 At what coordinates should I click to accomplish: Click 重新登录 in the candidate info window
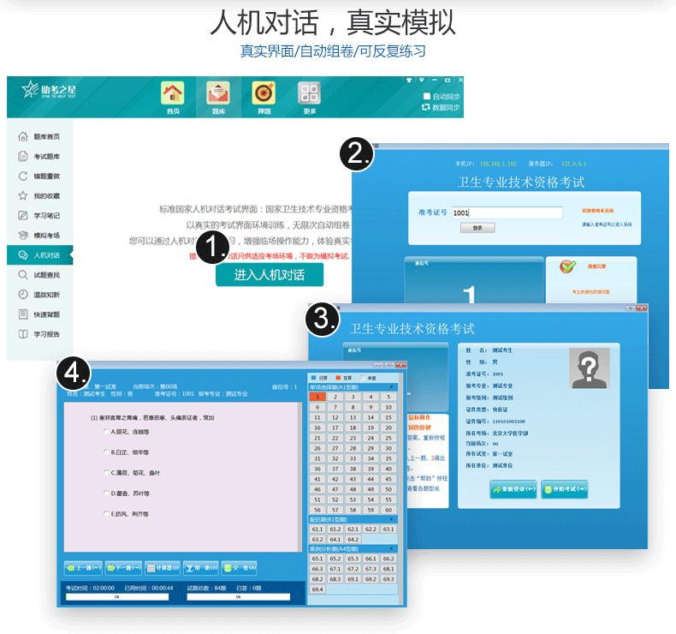(513, 489)
